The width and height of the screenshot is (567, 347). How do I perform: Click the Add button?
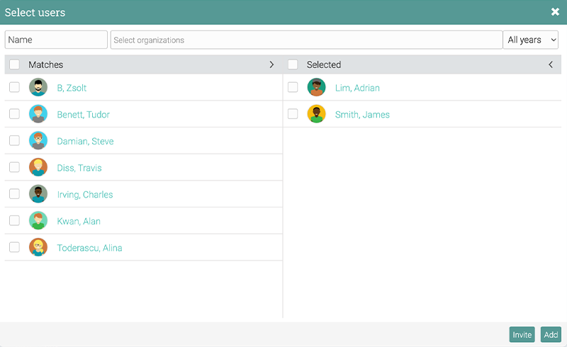pyautogui.click(x=551, y=334)
